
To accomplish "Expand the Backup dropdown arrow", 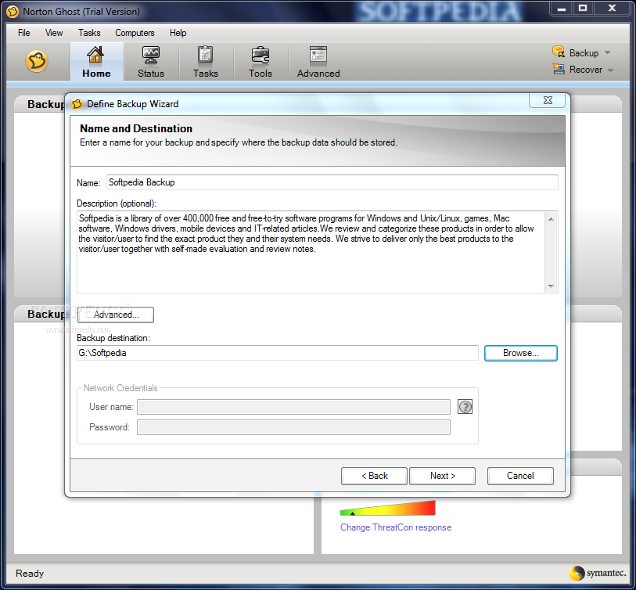I will 607,52.
